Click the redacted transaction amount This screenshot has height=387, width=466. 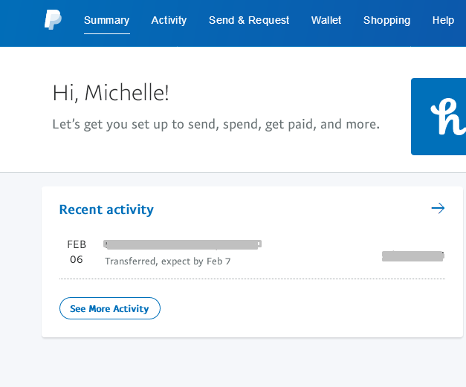tap(412, 256)
